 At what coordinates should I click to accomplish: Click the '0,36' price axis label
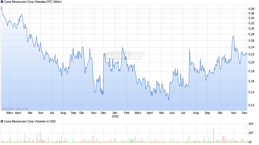click(x=251, y=14)
